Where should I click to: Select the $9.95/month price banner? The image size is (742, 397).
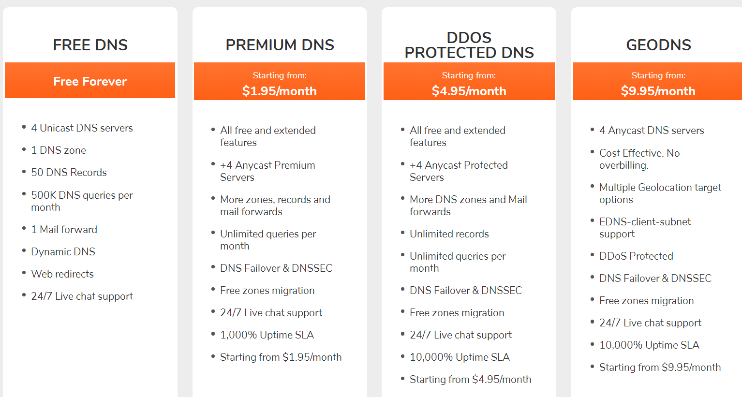(x=658, y=81)
